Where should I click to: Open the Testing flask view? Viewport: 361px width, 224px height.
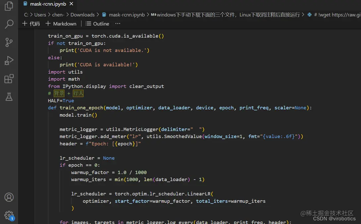tap(9, 97)
